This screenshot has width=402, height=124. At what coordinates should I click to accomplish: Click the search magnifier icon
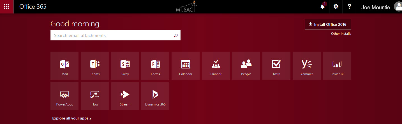click(176, 35)
